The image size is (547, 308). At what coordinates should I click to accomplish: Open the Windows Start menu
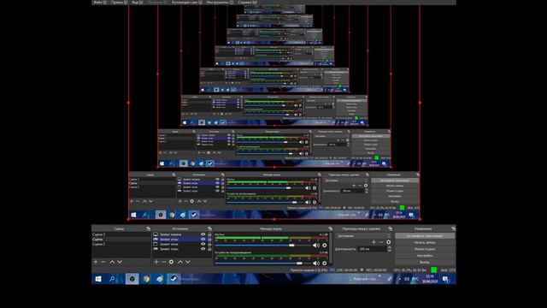coord(98,279)
